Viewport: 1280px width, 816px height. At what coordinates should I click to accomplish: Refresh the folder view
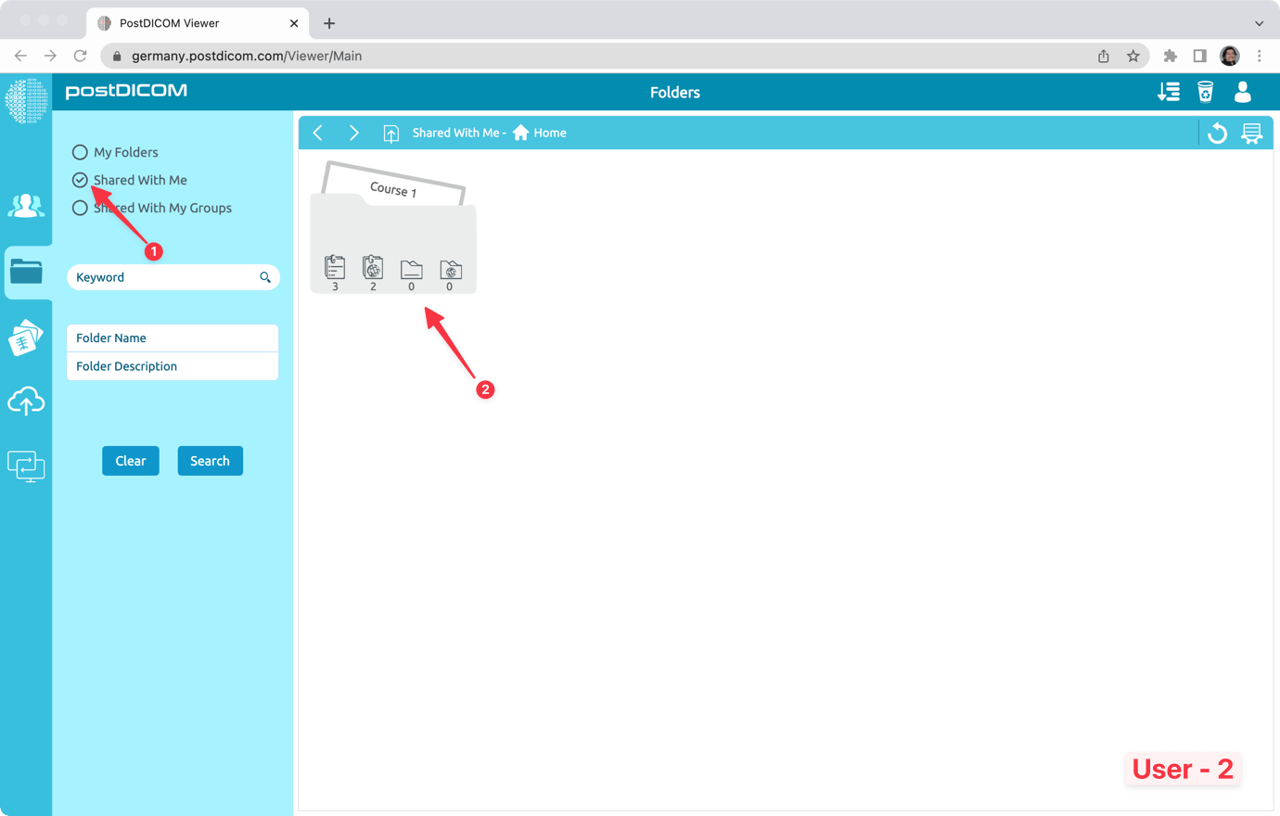(x=1217, y=133)
